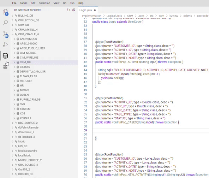
Task: Refresh the DB Interface Explorer
Action: 68,10
